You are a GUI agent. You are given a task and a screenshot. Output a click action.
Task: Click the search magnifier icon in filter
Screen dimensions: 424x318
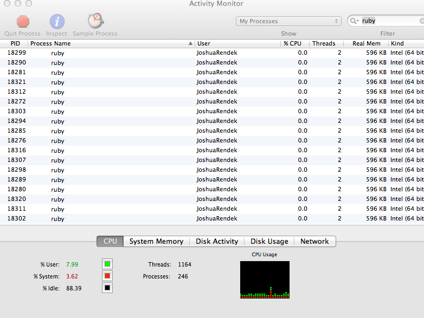(354, 21)
